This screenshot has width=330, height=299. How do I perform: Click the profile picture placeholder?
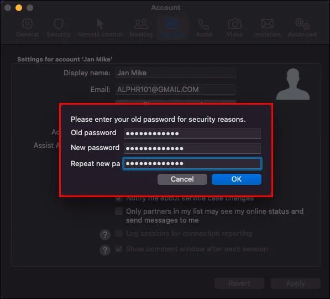tap(293, 84)
